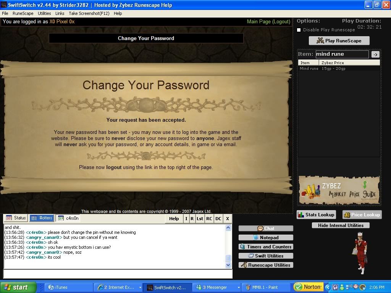
Task: Click the 'R' chat toolbar button
Action: click(x=192, y=219)
